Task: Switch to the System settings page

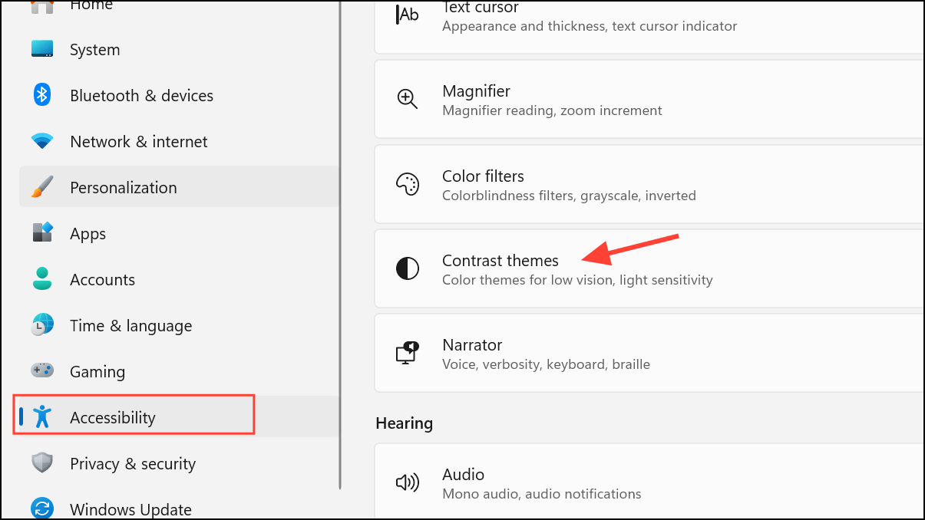Action: click(94, 49)
